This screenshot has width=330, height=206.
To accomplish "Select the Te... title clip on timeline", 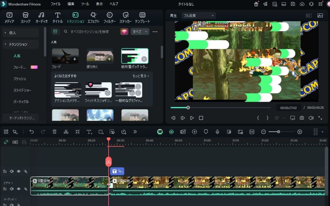I will pyautogui.click(x=117, y=171).
